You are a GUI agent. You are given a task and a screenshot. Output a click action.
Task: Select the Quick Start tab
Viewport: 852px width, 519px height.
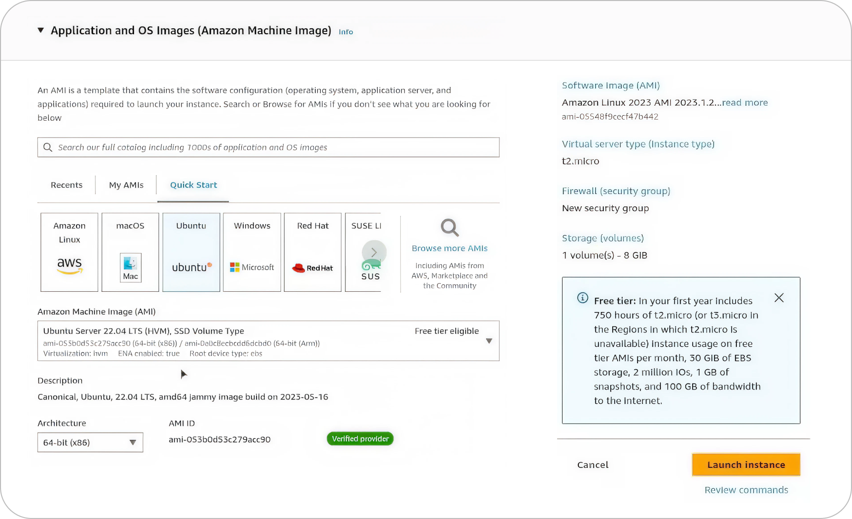coord(194,185)
